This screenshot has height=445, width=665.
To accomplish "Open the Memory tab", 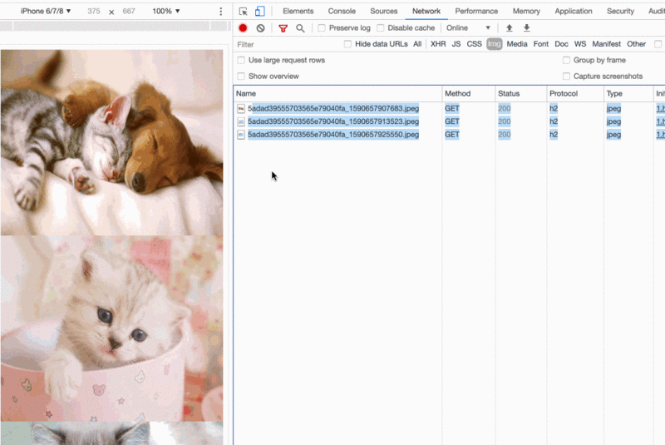I will pos(526,11).
